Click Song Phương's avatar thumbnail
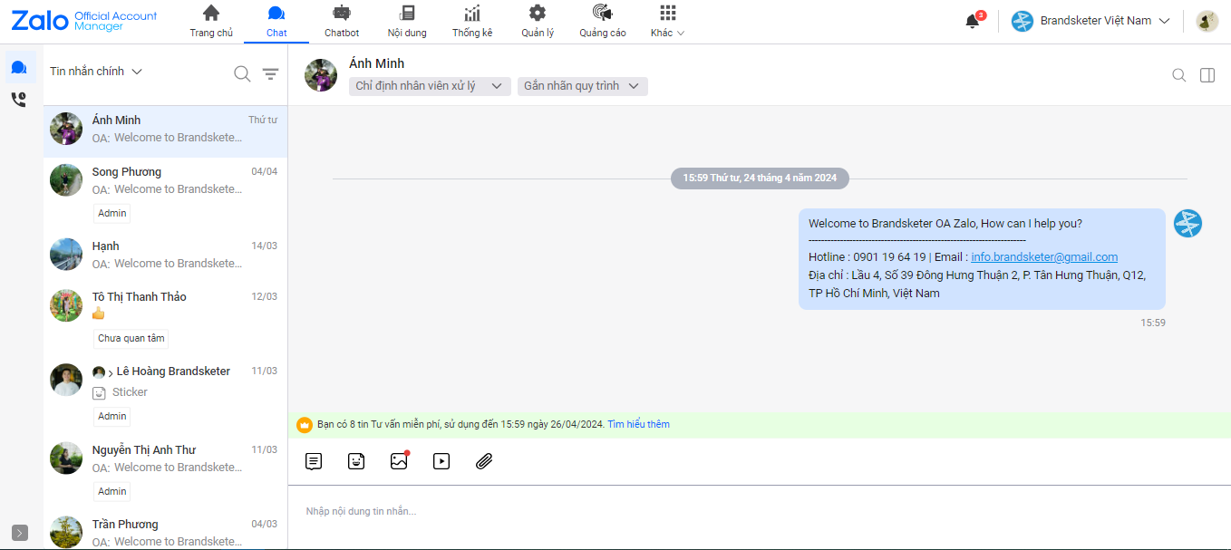 tap(66, 180)
